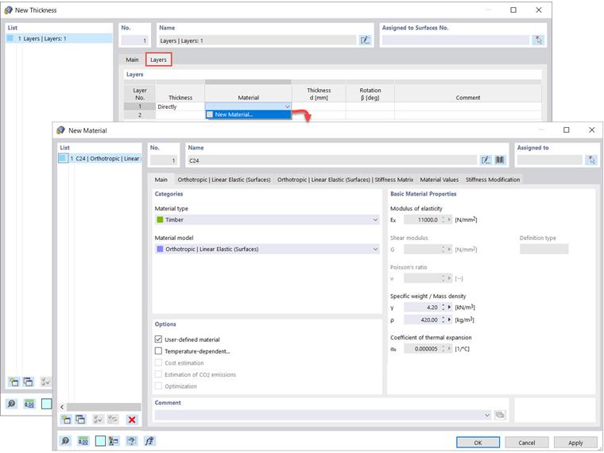The image size is (604, 453).
Task: Open Orthotropic | Linear Elastic (Surfaces) tab
Action: (x=224, y=180)
